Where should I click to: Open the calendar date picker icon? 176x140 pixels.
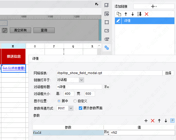(5, 30)
